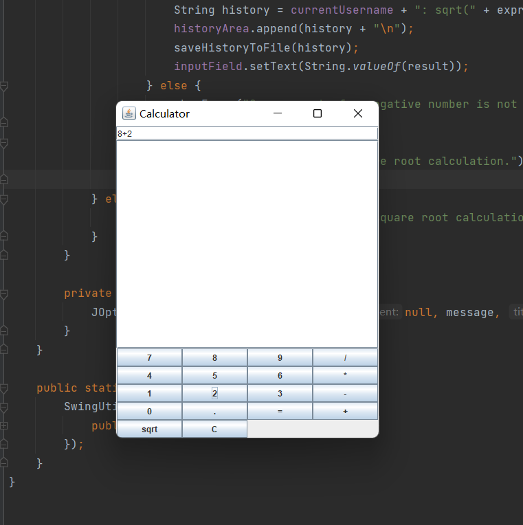The width and height of the screenshot is (523, 525).
Task: Click the 6 key on calculator
Action: pyautogui.click(x=280, y=375)
